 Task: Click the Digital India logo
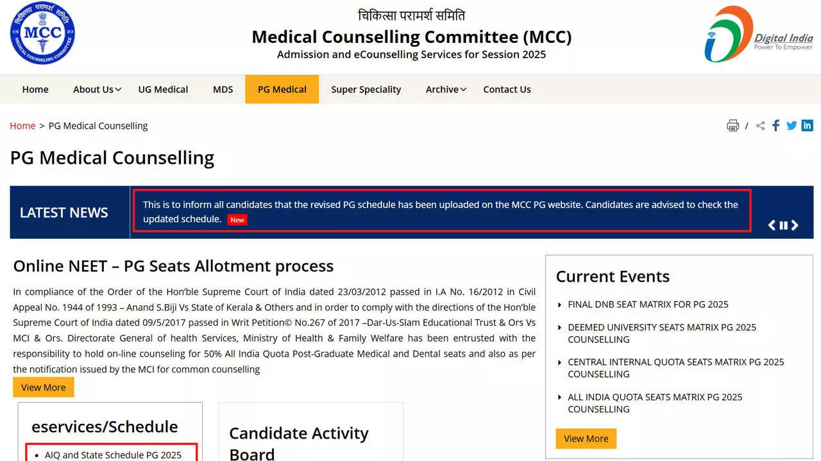pyautogui.click(x=758, y=35)
